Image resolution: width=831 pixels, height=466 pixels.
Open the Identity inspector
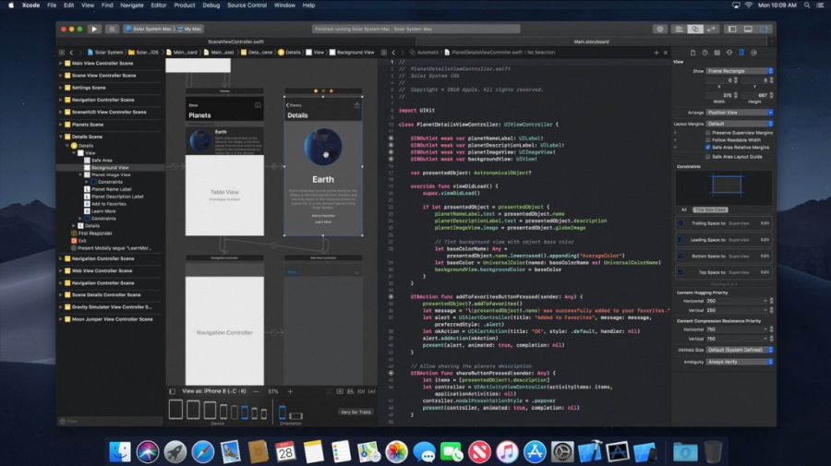717,53
